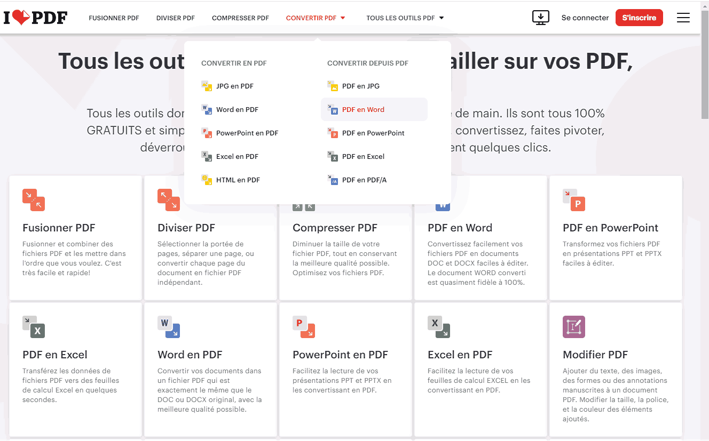Click the Excel en PDF icon in dropdown
The image size is (709, 441).
pyautogui.click(x=207, y=156)
